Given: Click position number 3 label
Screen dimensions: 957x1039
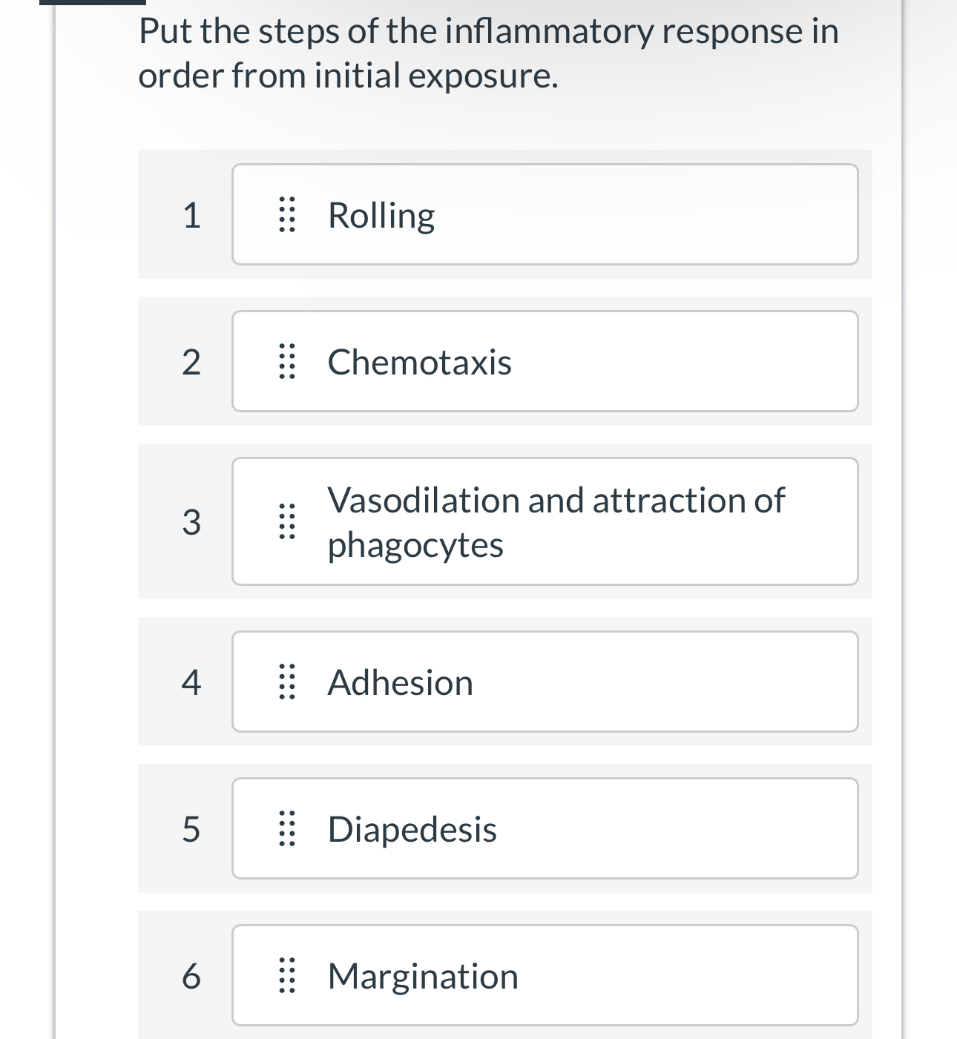Looking at the screenshot, I should (191, 521).
